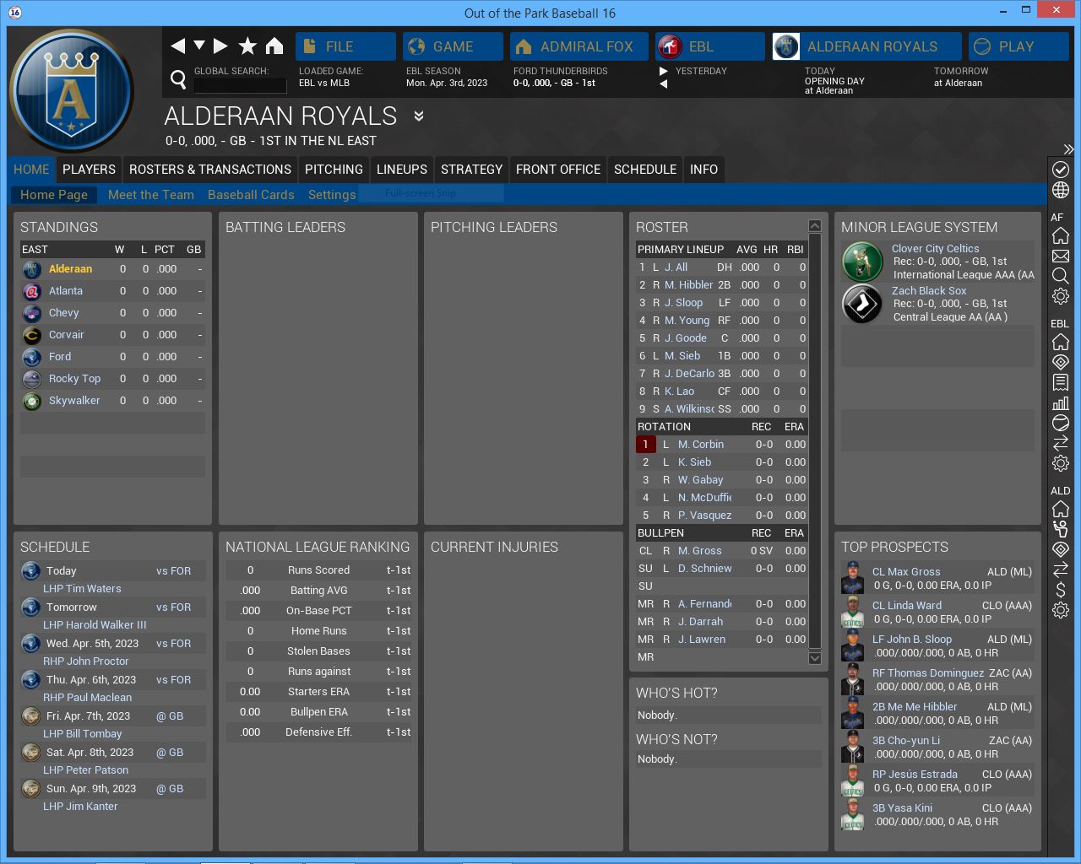Screen dimensions: 1081x864
Task: Click the back navigation arrow
Action: [x=177, y=46]
